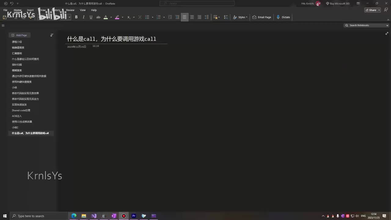Open Visual Studio from the taskbar
This screenshot has height=220, width=391.
tap(94, 216)
